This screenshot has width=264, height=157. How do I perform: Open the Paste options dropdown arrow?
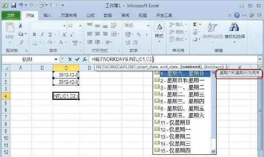click(x=9, y=43)
